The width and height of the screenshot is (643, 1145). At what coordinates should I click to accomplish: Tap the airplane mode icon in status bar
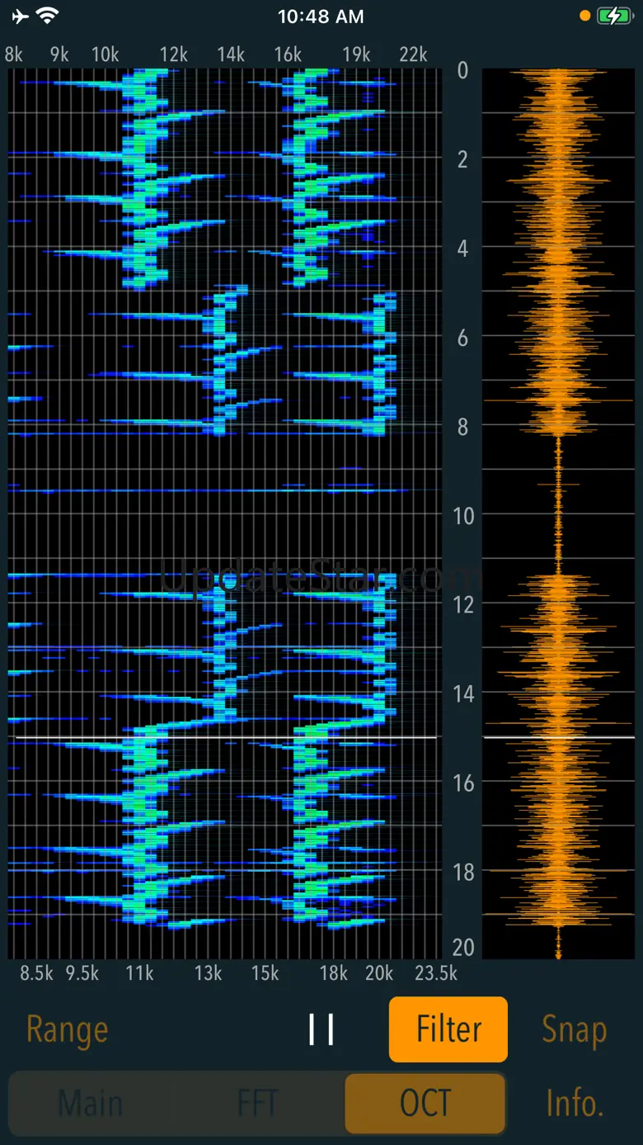coord(21,16)
